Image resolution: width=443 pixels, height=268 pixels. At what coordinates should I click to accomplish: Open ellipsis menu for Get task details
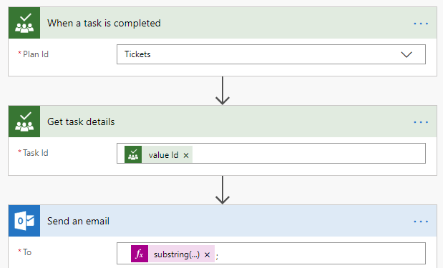(421, 122)
